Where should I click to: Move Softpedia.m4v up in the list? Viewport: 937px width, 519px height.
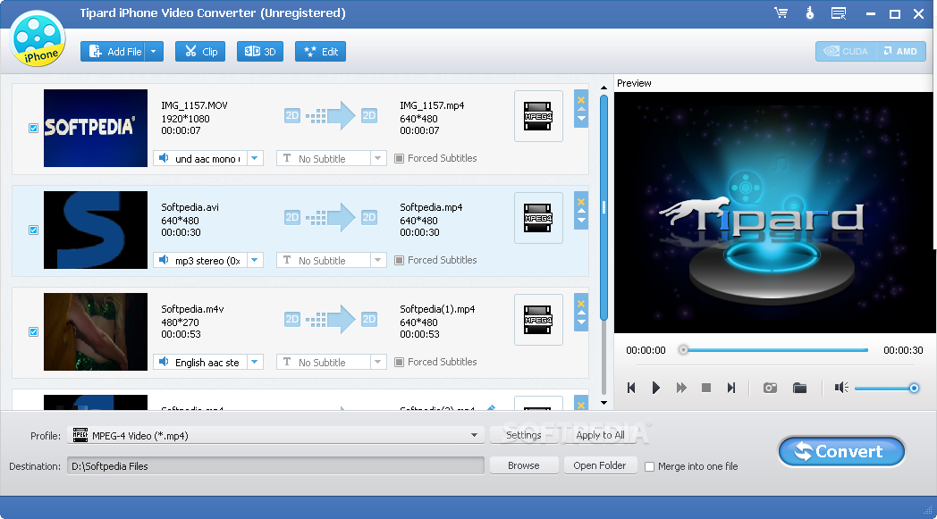[581, 313]
